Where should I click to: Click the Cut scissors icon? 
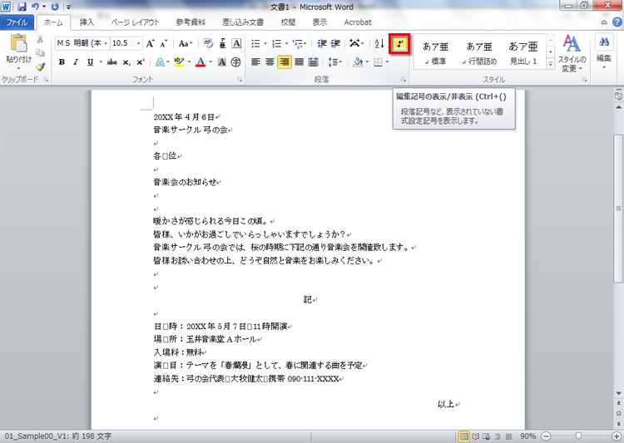[40, 39]
